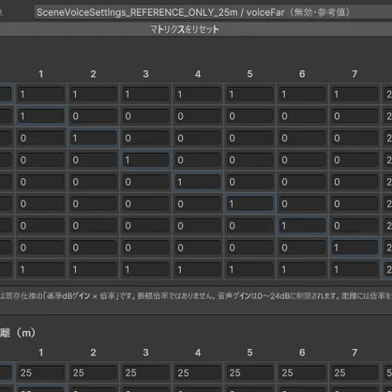The width and height of the screenshot is (392, 392).
Task: Select the highlighted diagonal 1 in column 5
Action: (249, 204)
